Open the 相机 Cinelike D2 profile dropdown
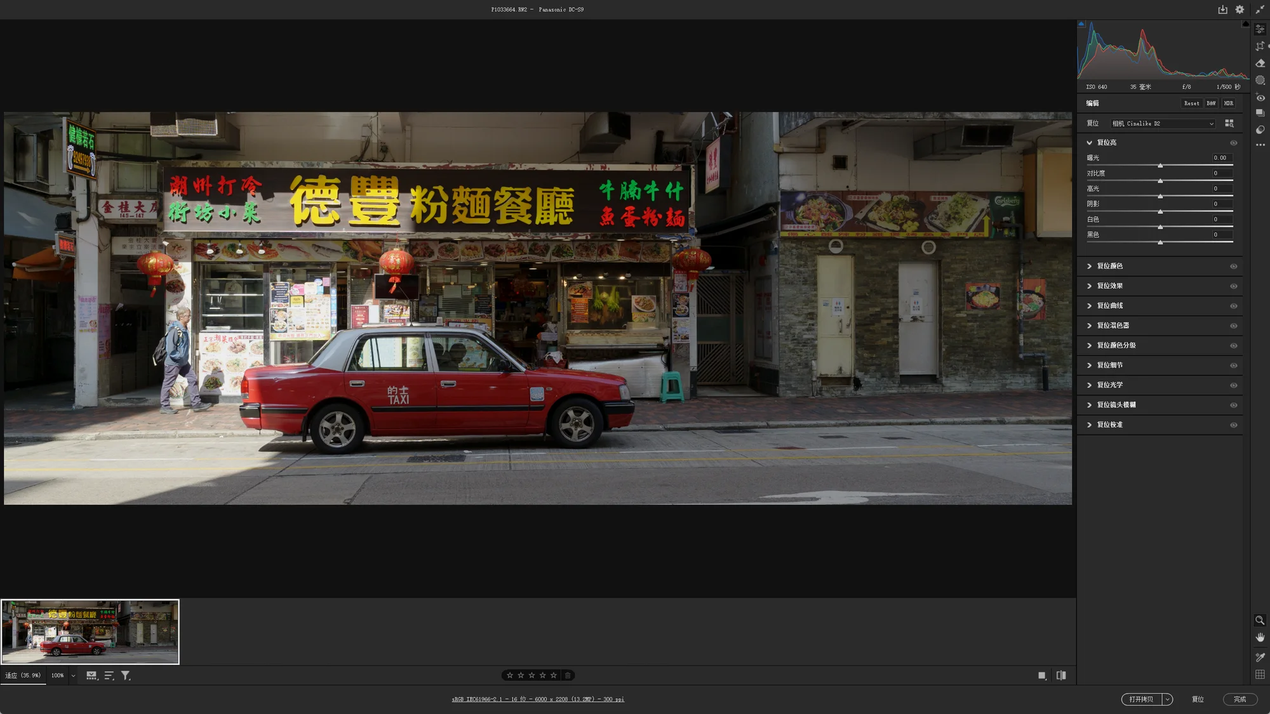1270x714 pixels. coord(1162,124)
